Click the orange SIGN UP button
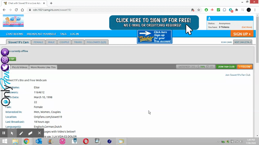The image size is (259, 145). [x=242, y=34]
